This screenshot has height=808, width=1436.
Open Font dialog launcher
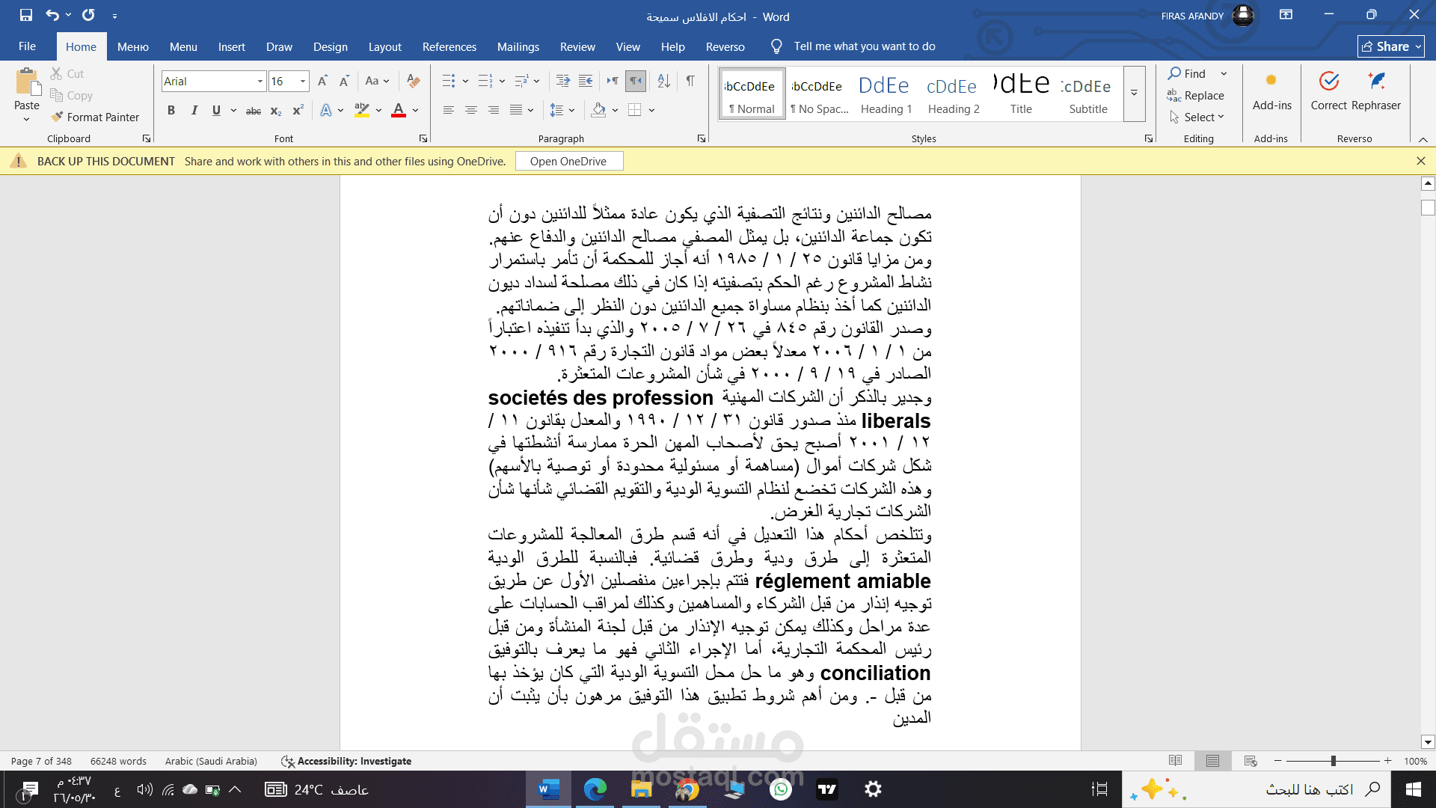point(423,138)
